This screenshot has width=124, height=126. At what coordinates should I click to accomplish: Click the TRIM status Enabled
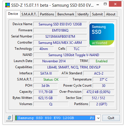tap(102, 61)
